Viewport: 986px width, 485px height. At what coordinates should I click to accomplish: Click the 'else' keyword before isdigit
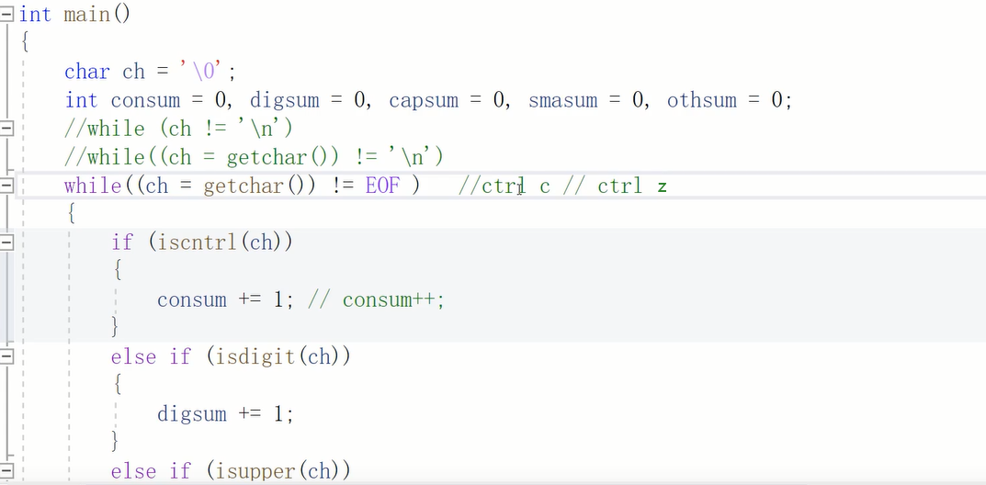[x=133, y=356]
